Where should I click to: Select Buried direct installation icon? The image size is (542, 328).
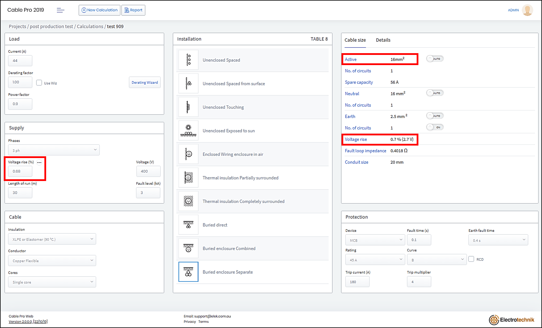coord(188,225)
